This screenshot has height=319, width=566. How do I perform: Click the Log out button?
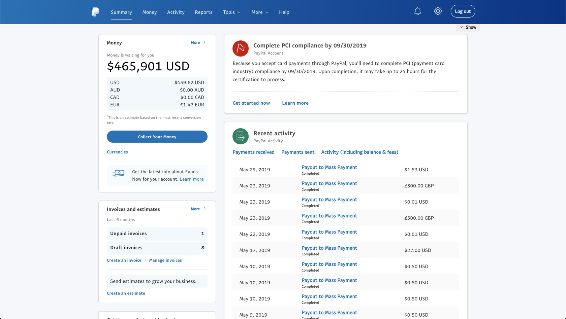[x=463, y=11]
